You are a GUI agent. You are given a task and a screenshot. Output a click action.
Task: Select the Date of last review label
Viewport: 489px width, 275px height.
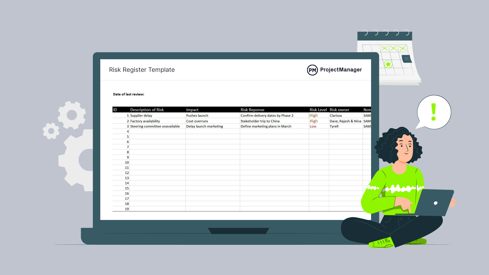pyautogui.click(x=128, y=94)
